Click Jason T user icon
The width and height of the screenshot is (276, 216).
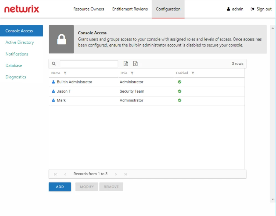pos(53,91)
